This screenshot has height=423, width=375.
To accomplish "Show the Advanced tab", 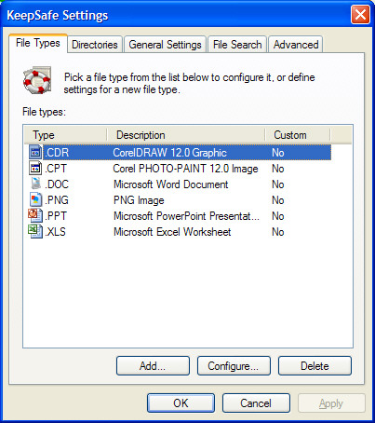I will click(x=296, y=45).
